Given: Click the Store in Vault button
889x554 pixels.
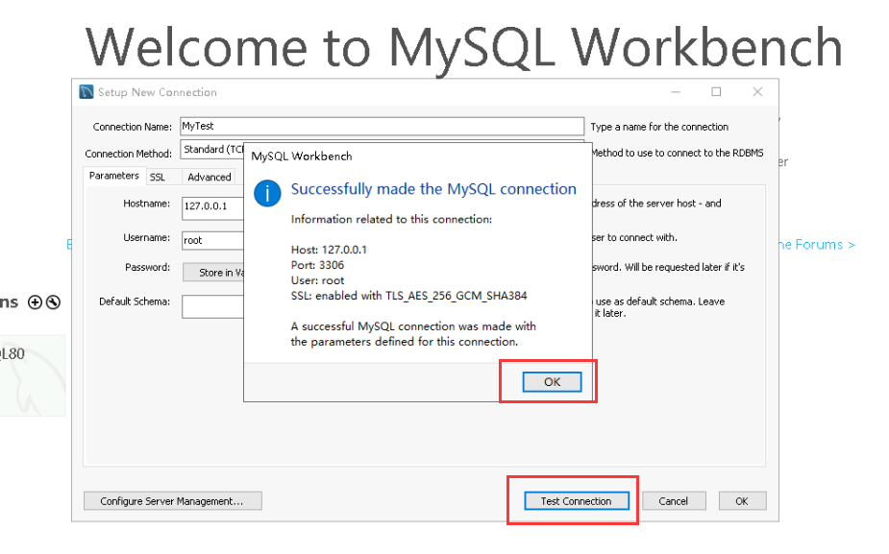Looking at the screenshot, I should pyautogui.click(x=212, y=272).
